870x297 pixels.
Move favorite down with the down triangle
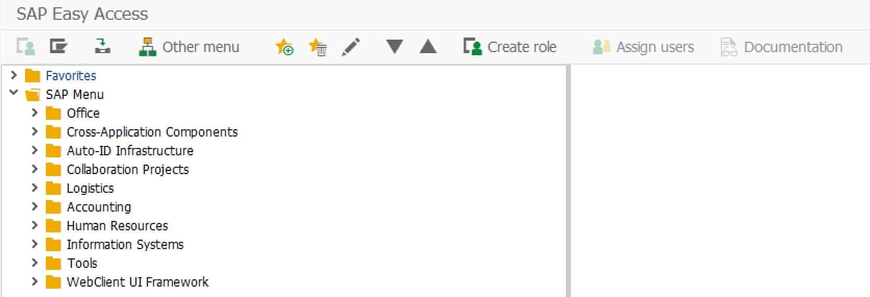[394, 47]
